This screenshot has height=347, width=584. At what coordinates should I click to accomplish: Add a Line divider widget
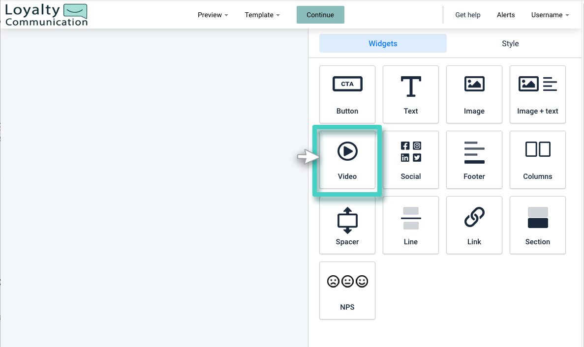coord(410,226)
